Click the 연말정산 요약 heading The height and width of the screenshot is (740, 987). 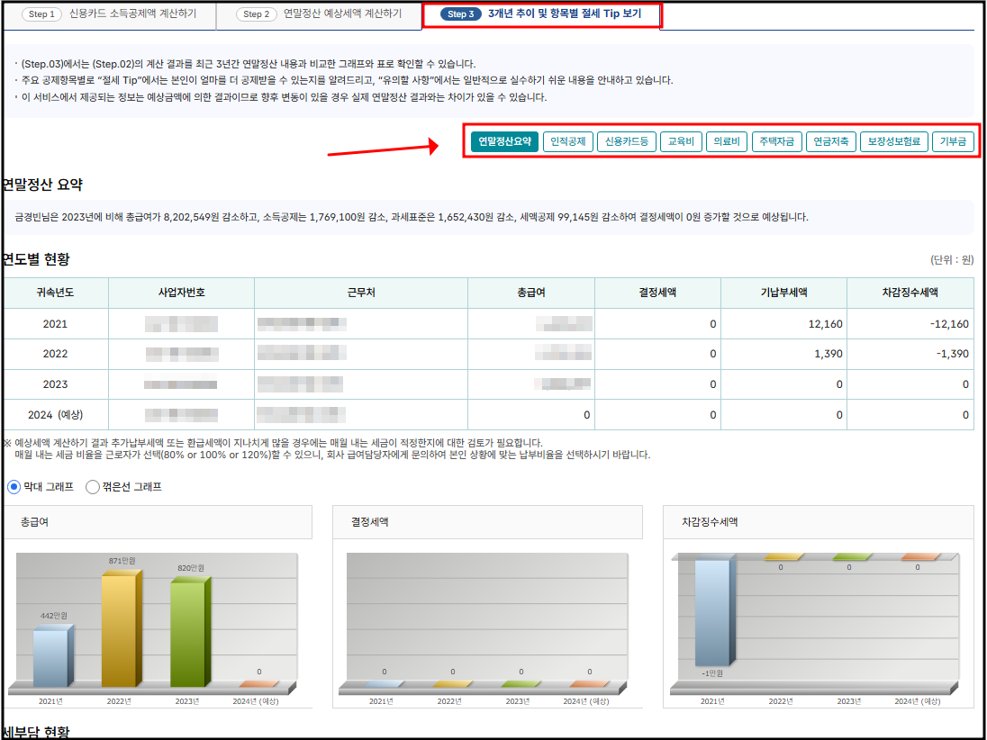click(x=42, y=185)
